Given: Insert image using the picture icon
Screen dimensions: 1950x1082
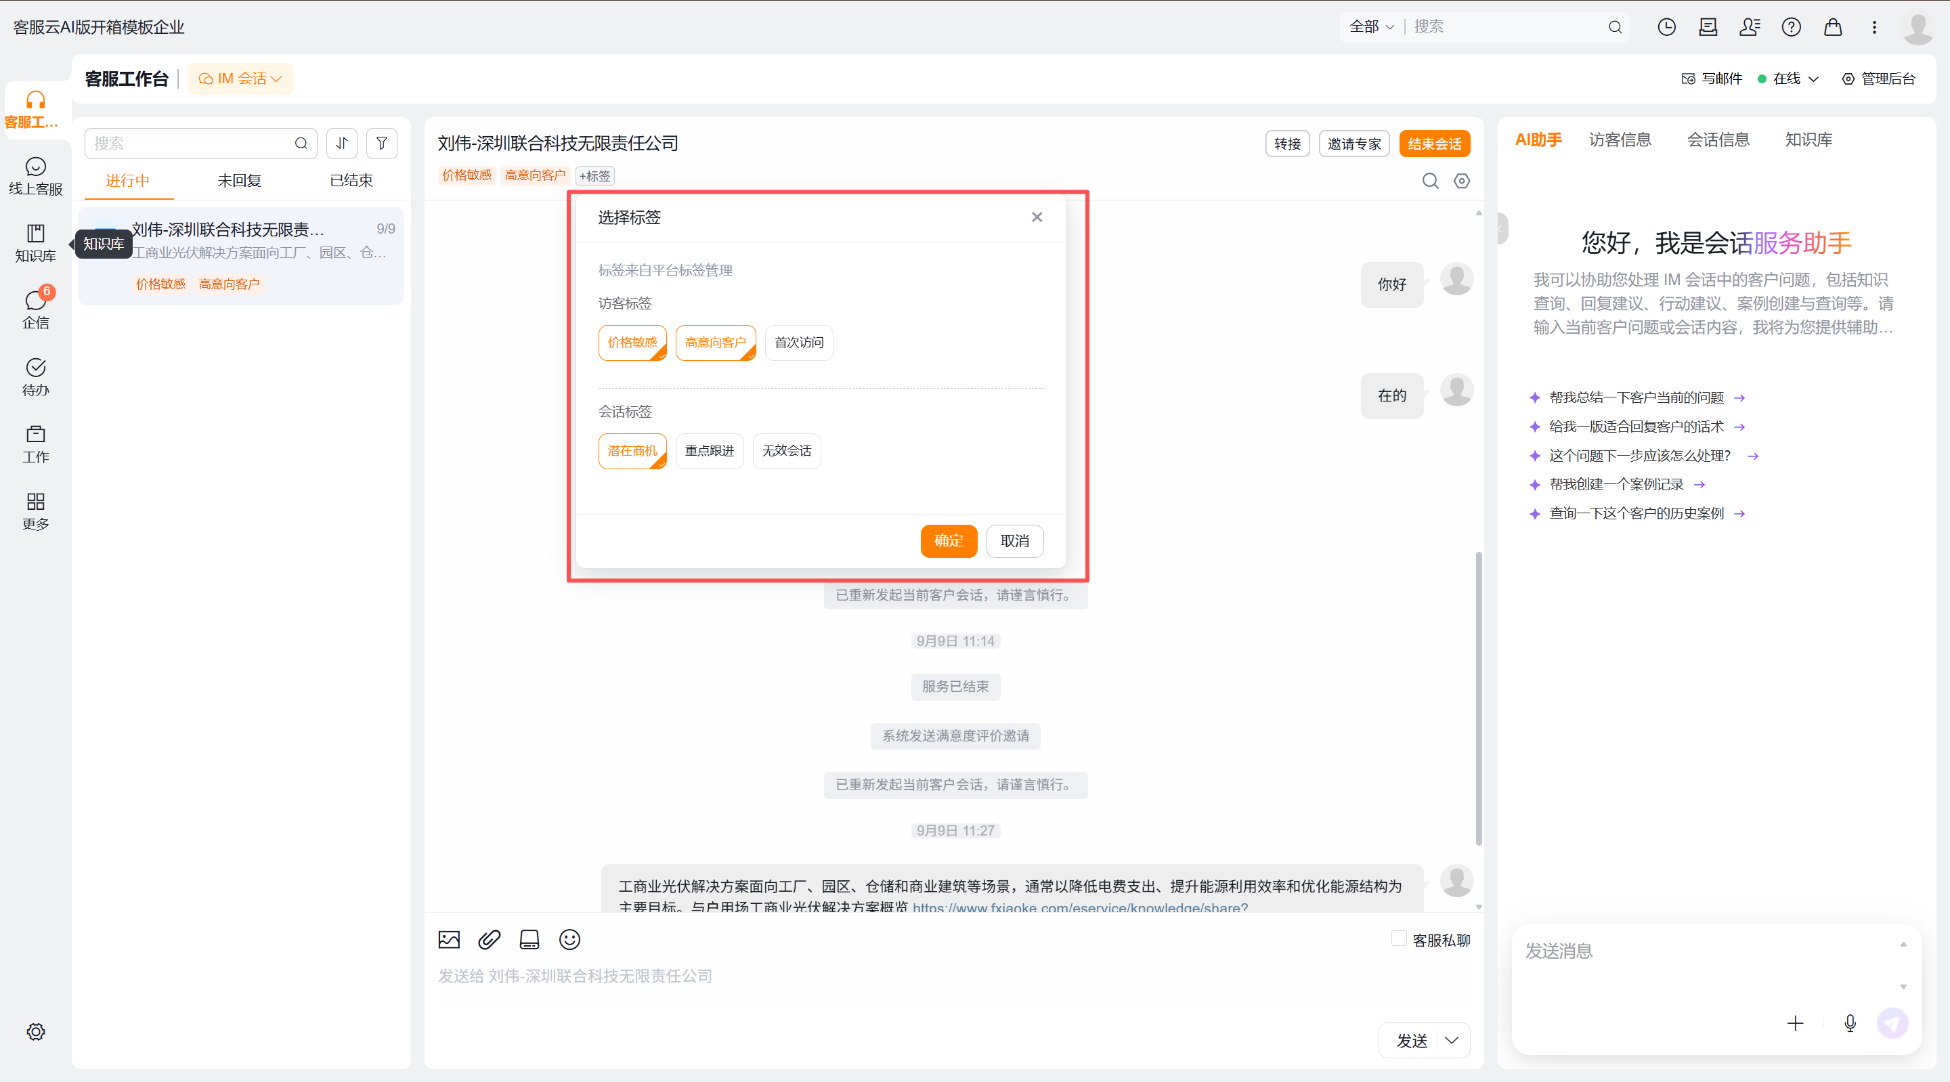Looking at the screenshot, I should tap(449, 940).
